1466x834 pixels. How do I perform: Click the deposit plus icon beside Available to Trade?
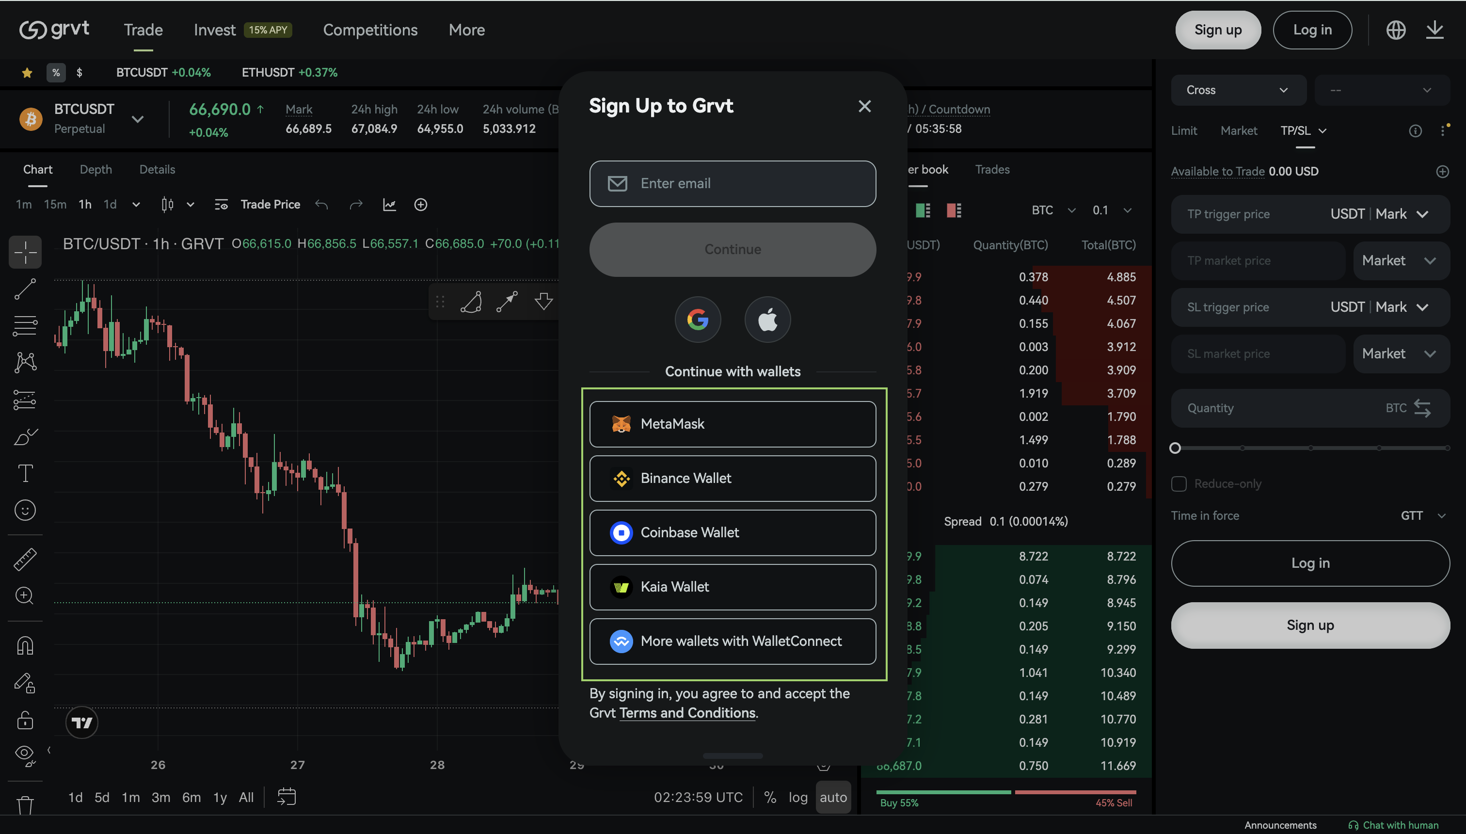point(1443,171)
